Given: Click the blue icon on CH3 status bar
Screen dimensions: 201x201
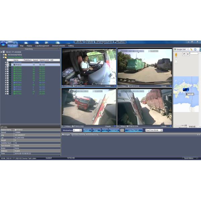Looking at the screenshot, I should pyautogui.click(x=115, y=126).
